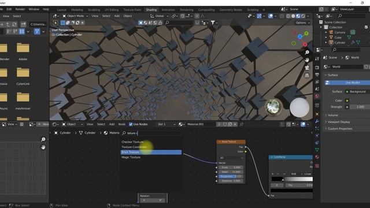Expand the Camera item in the outliner
This screenshot has height=208, width=370.
pos(326,32)
